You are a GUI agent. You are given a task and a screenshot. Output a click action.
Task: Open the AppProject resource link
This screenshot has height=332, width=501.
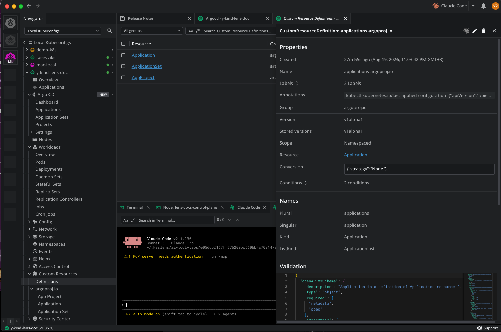coord(143,77)
